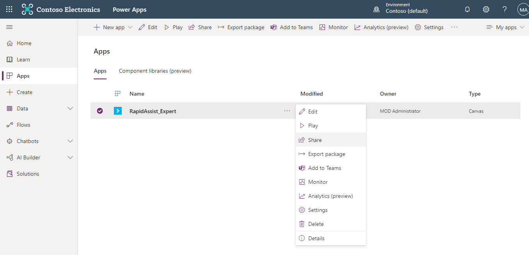Open Create in the sidebar

pos(39,92)
